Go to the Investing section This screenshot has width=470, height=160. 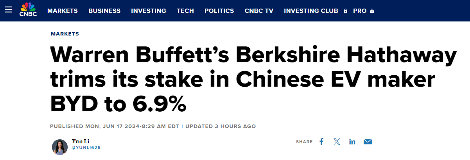point(149,11)
